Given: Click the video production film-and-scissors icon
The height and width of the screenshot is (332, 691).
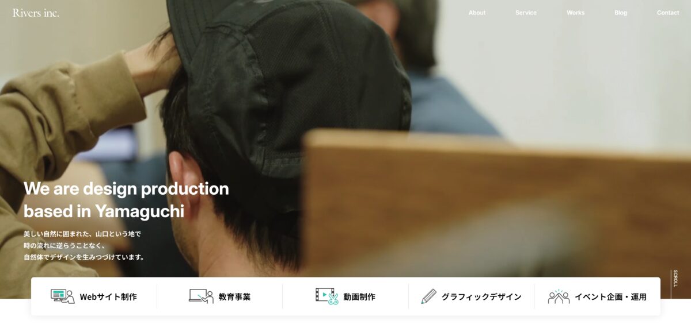Looking at the screenshot, I should [x=326, y=296].
